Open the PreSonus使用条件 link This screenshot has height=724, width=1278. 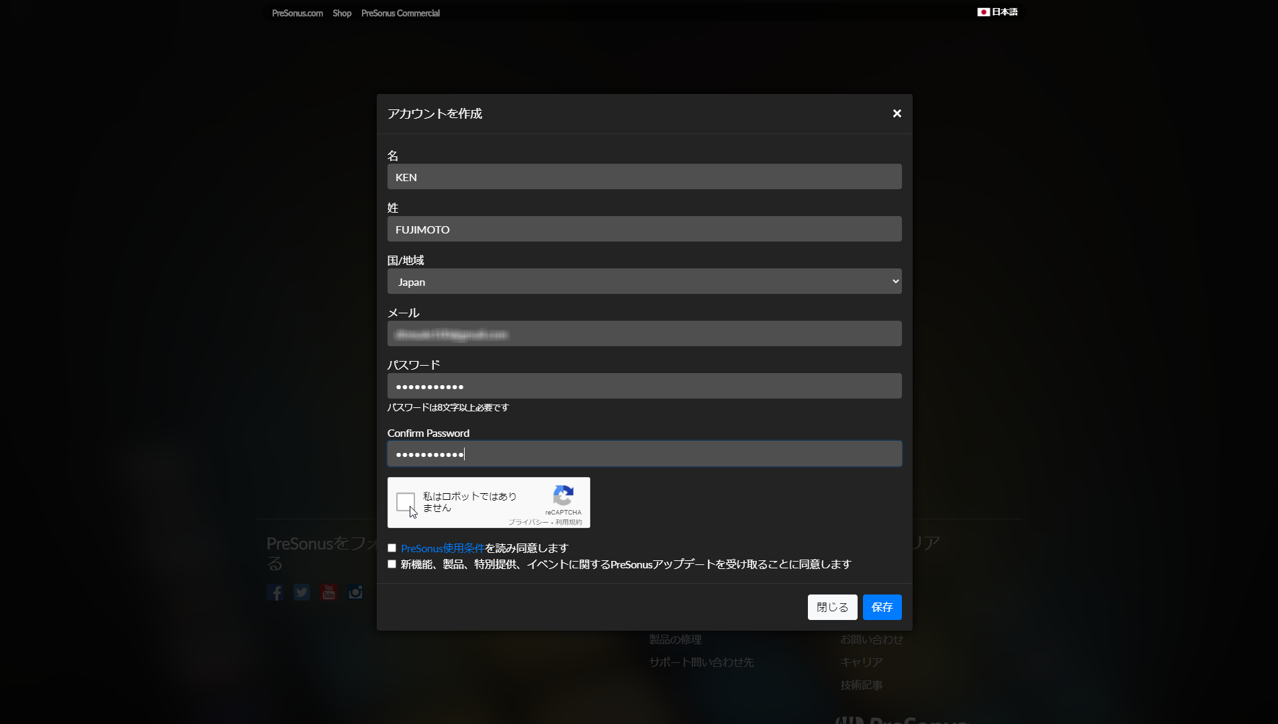click(x=442, y=548)
